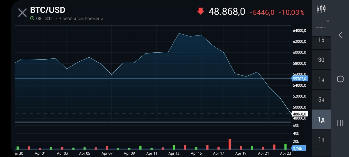349x157 pixels.
Task: Click the 08:18:01 timestamp
Action: (x=45, y=19)
